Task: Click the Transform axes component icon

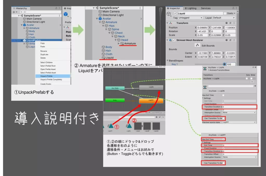Action: pyautogui.click(x=170, y=23)
